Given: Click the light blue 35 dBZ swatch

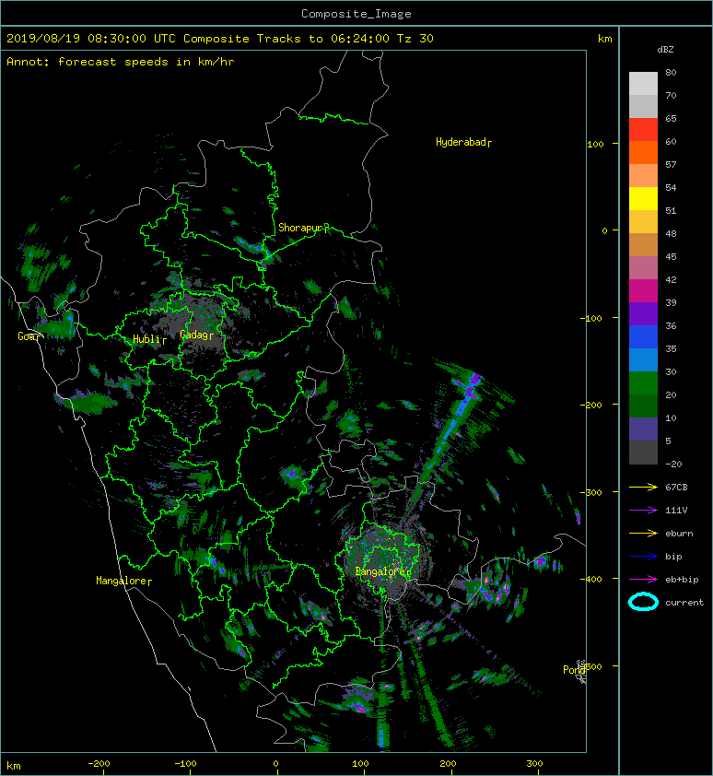Looking at the screenshot, I should [x=643, y=359].
